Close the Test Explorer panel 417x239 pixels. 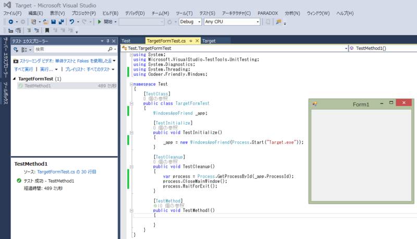coord(114,41)
